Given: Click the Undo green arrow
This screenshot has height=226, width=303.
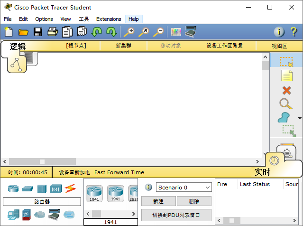Looking at the screenshot, I should coord(97,32).
